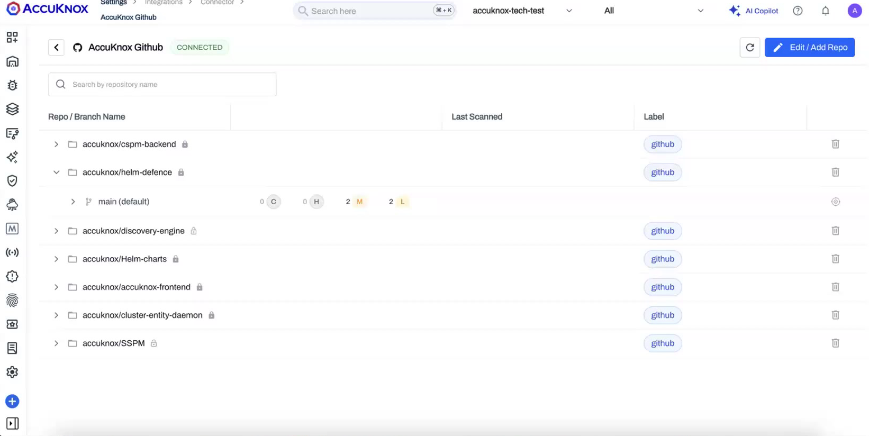Open the shield checkmark icon in sidebar
Image resolution: width=869 pixels, height=436 pixels.
pyautogui.click(x=12, y=181)
